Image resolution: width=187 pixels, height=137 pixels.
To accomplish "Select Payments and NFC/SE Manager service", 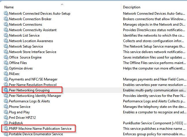I will (x=33, y=79).
